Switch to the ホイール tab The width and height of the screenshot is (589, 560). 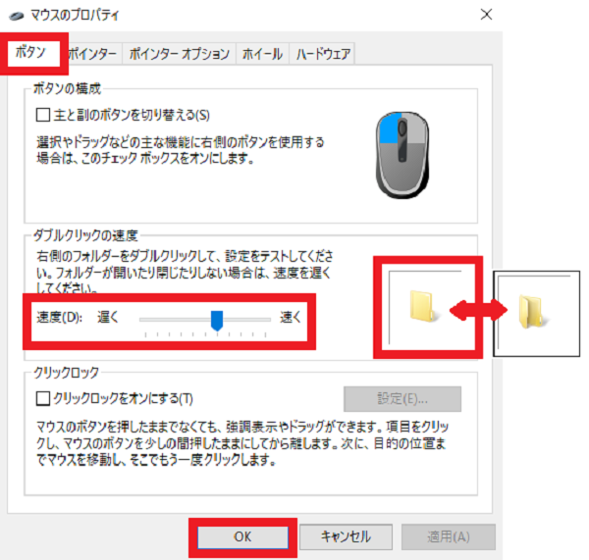(262, 54)
